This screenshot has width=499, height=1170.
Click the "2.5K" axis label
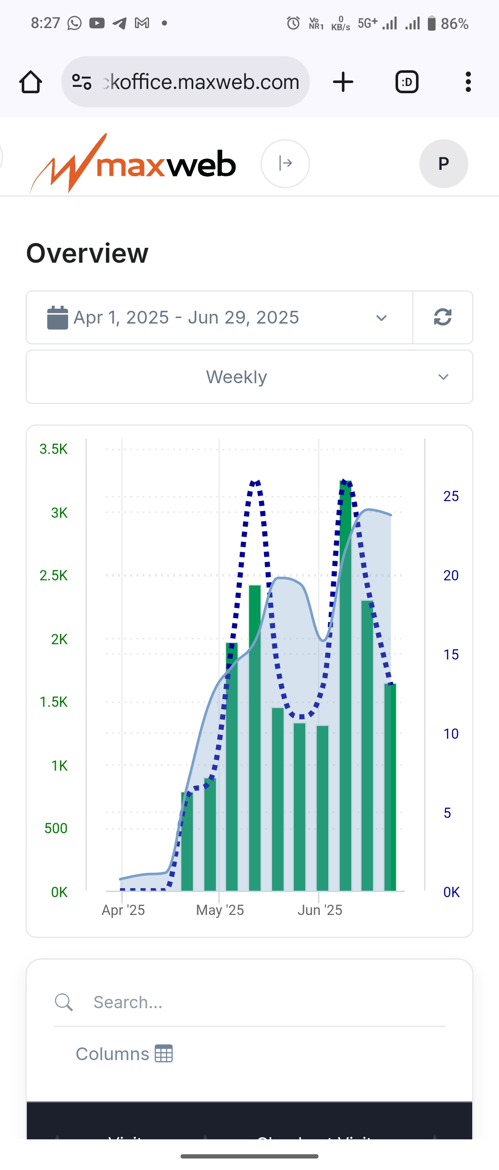pos(54,576)
